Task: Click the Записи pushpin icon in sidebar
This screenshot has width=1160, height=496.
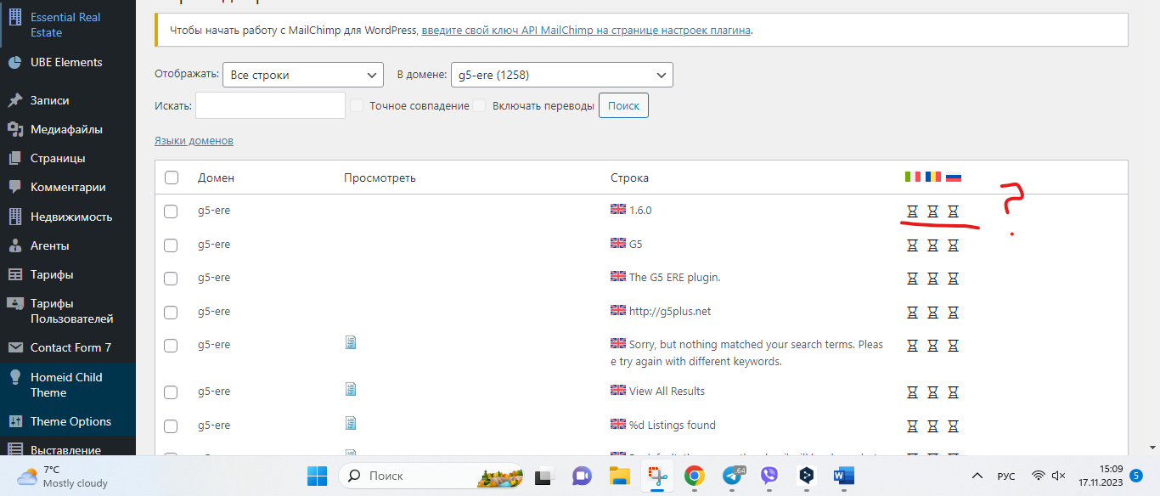Action: click(14, 100)
